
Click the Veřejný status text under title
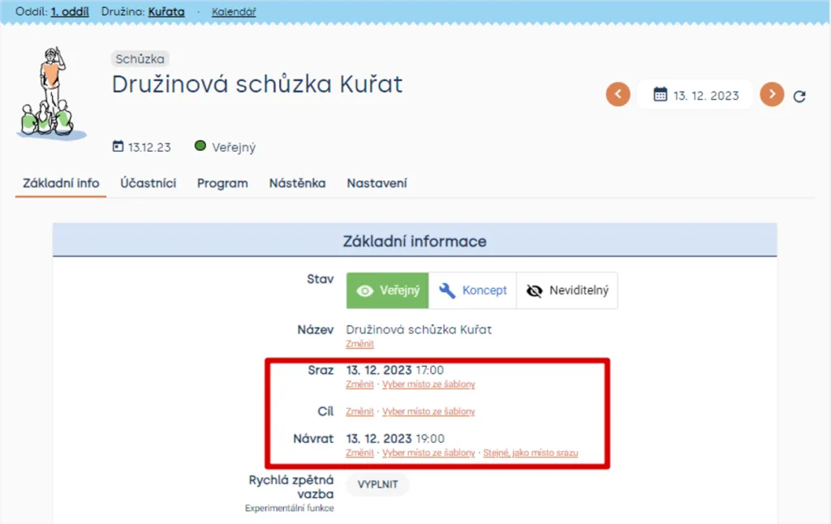tap(234, 148)
